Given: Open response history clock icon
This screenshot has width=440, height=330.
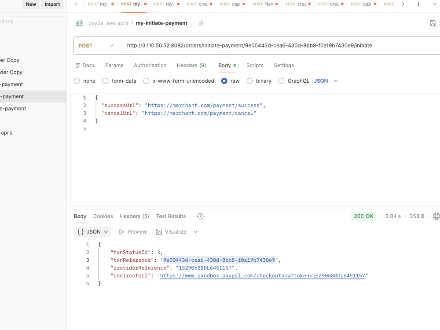Looking at the screenshot, I should click(200, 216).
